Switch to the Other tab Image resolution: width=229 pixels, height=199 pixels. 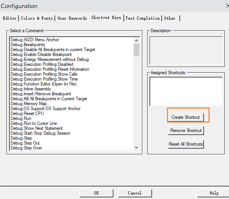(170, 18)
